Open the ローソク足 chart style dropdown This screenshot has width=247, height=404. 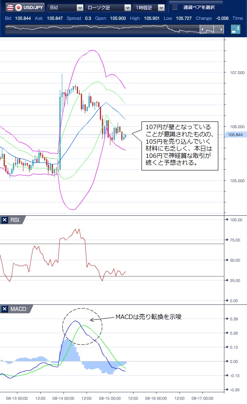108,8
